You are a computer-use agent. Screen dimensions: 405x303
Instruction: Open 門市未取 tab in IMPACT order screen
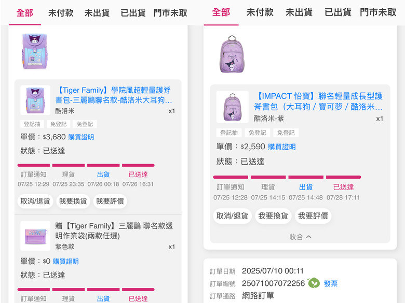coord(378,12)
